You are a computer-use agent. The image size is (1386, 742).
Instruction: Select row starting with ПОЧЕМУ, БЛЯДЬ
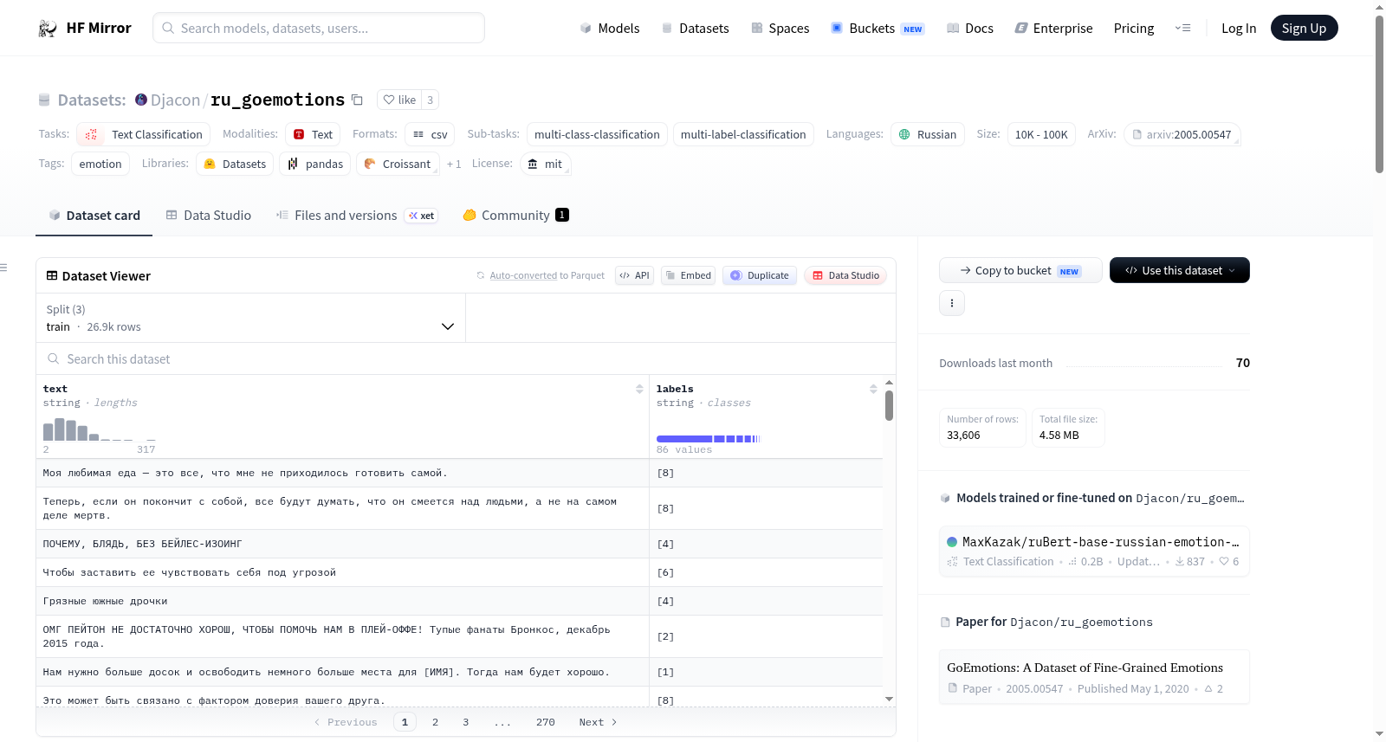tap(459, 544)
